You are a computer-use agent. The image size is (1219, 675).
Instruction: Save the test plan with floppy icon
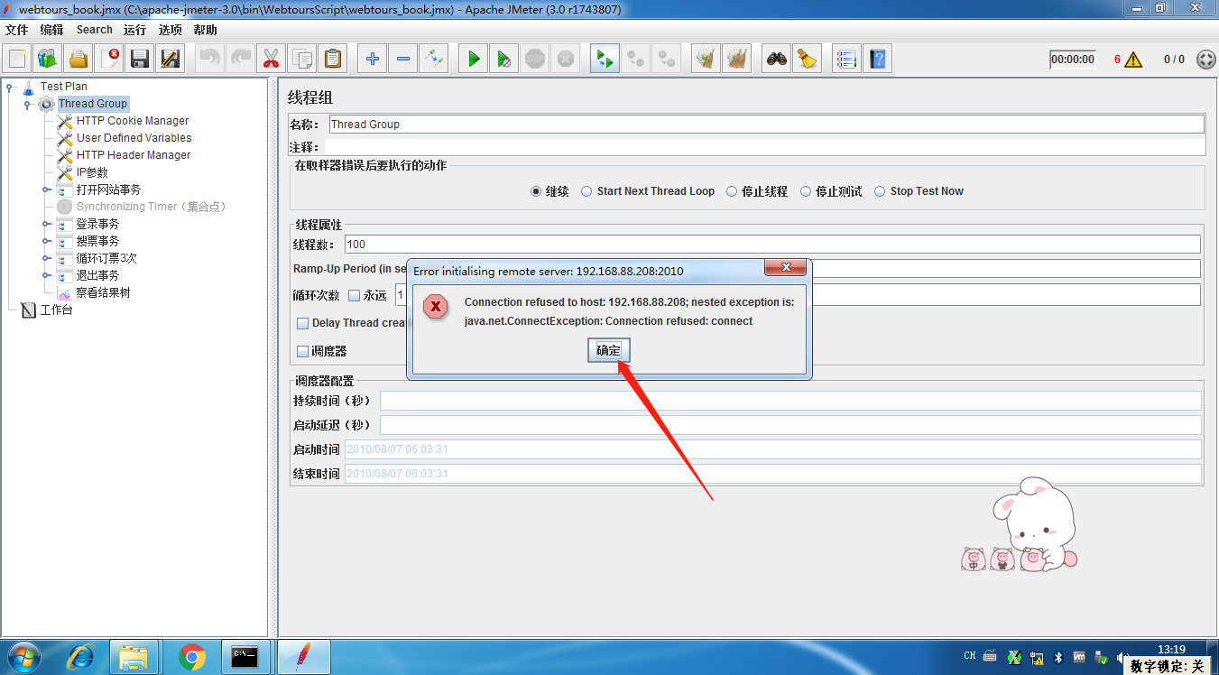140,60
